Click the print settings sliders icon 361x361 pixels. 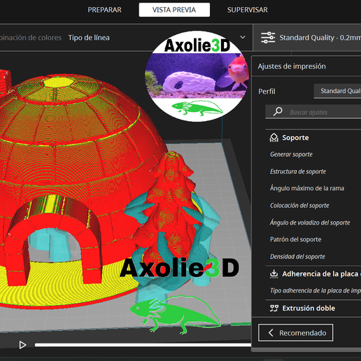point(268,38)
